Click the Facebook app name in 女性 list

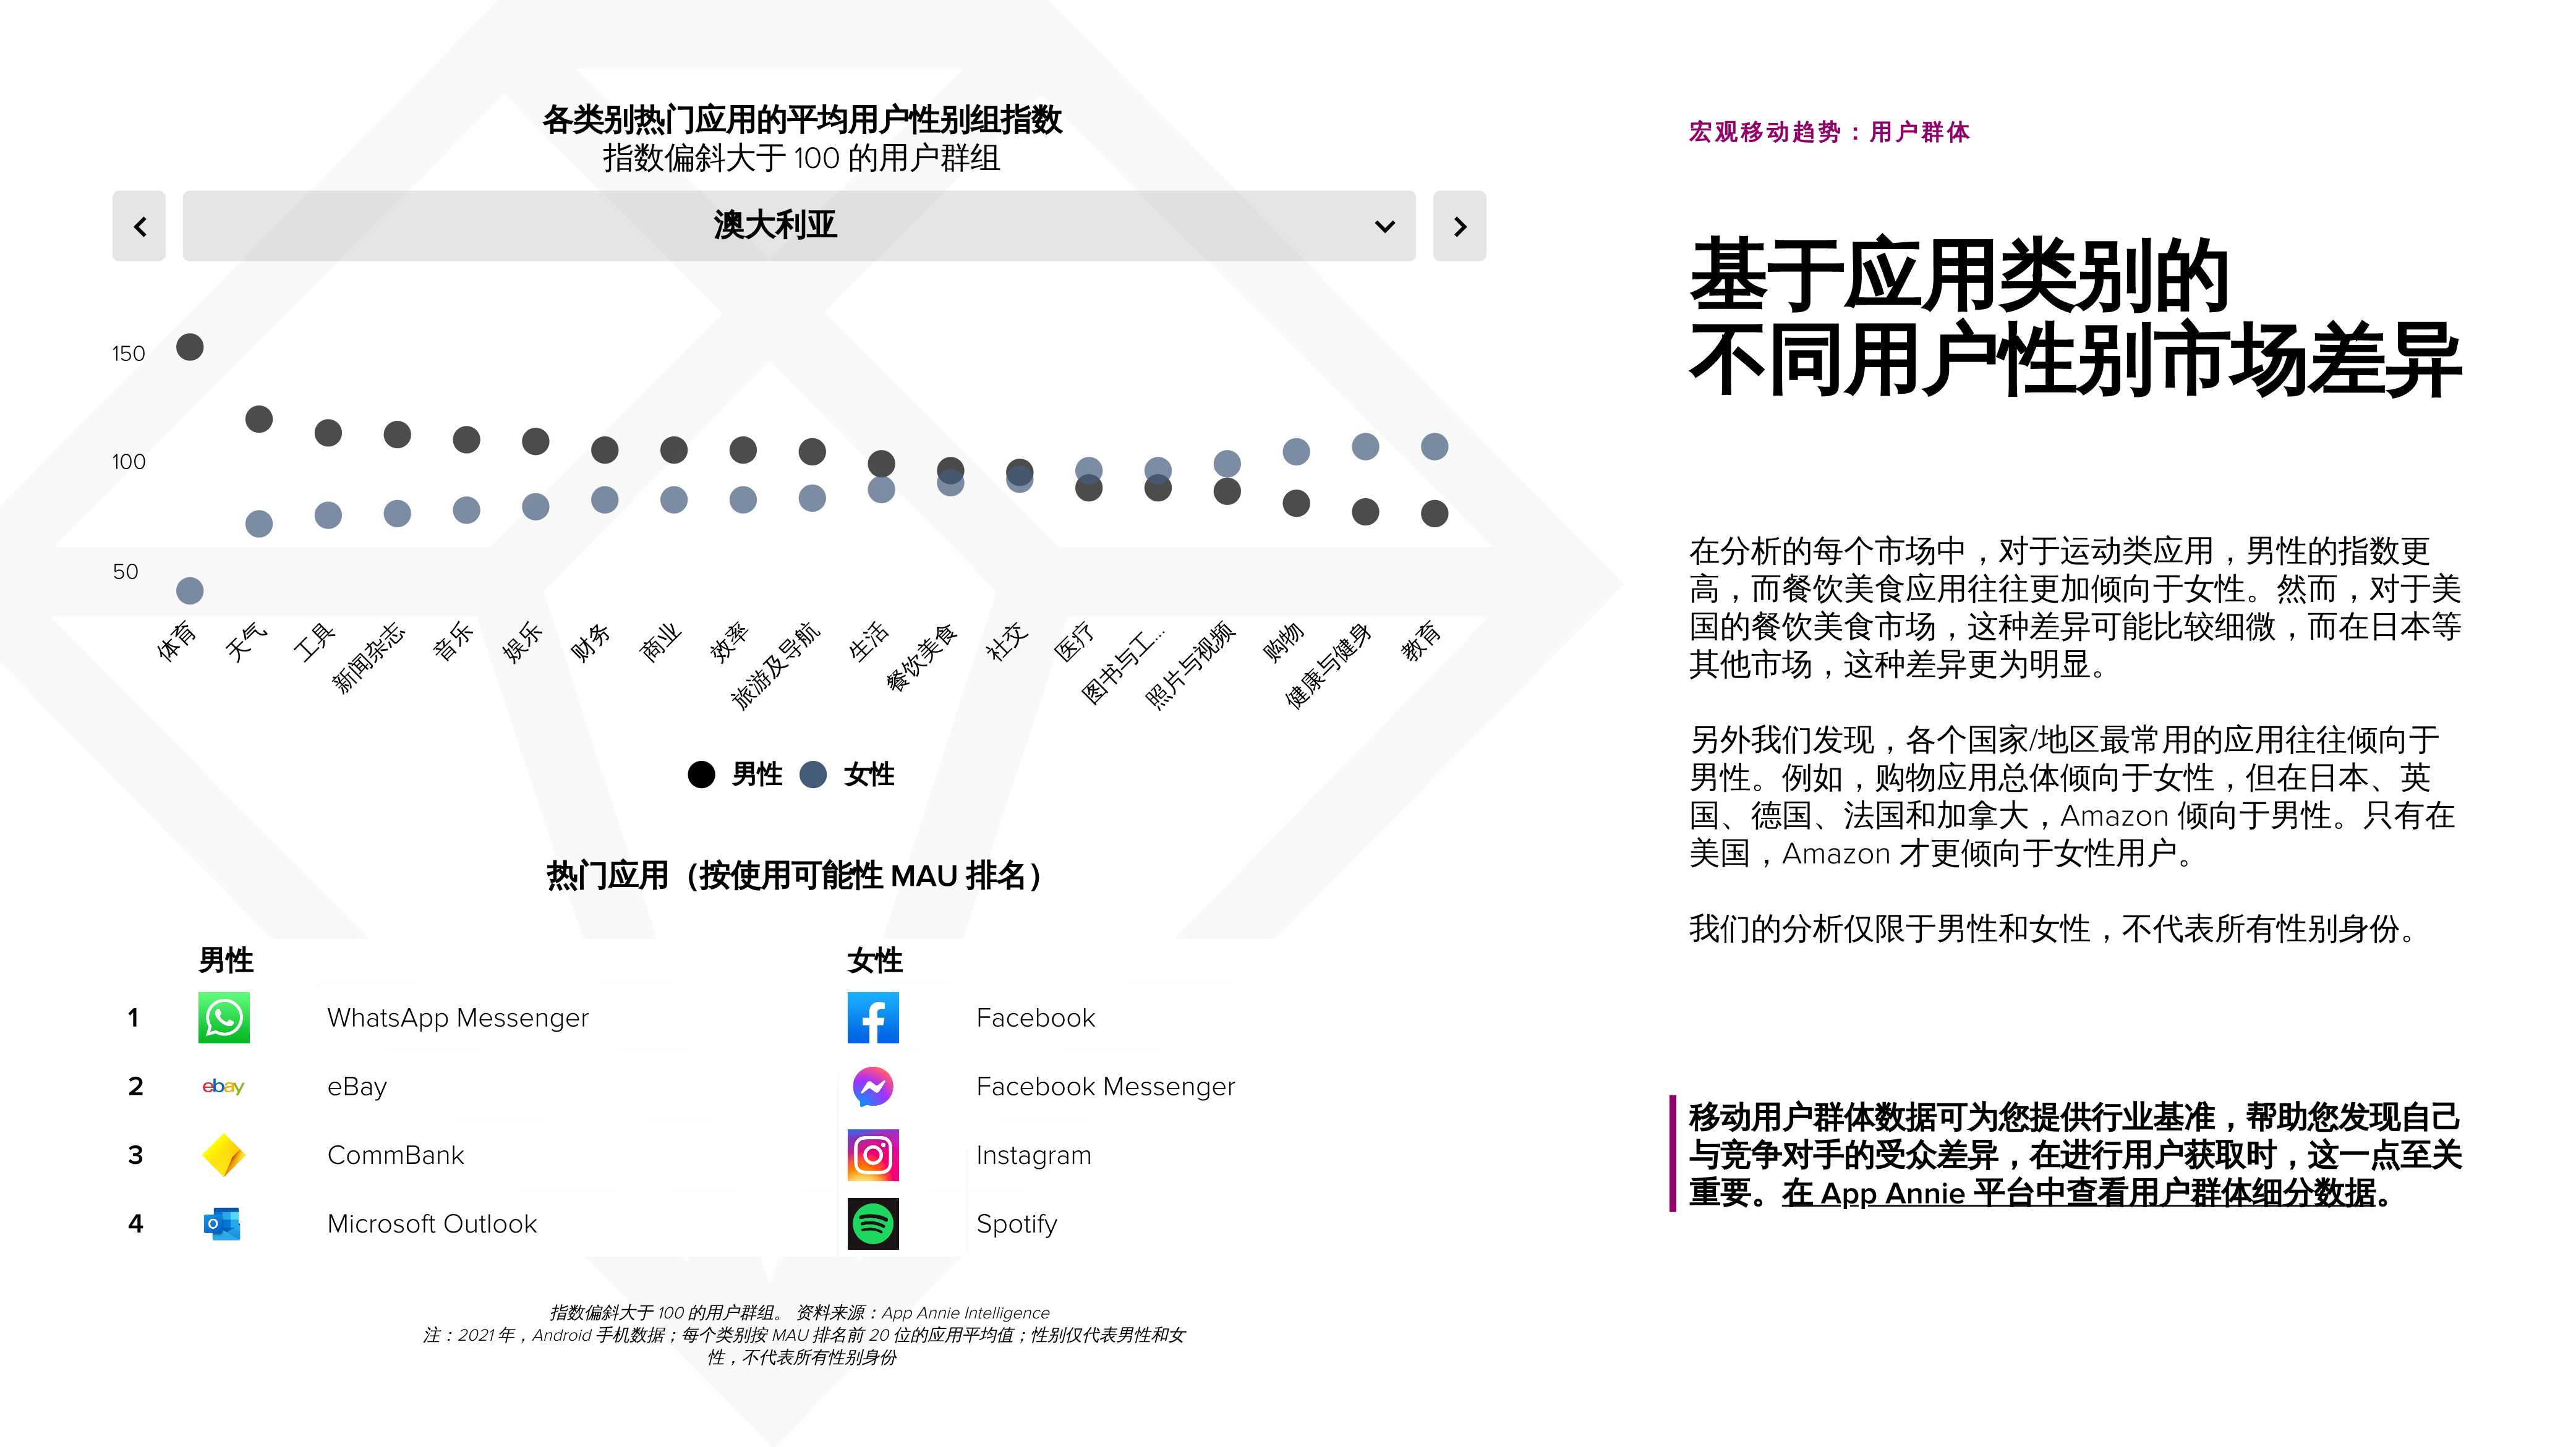tap(1035, 1018)
